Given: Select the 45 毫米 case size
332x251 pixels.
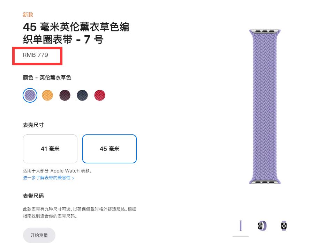Looking at the screenshot, I should tap(110, 149).
